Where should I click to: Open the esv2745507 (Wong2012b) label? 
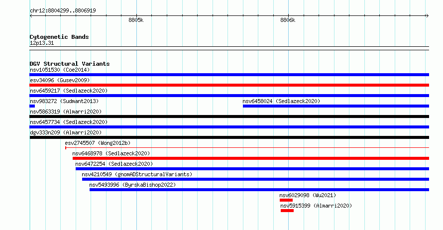[98, 143]
